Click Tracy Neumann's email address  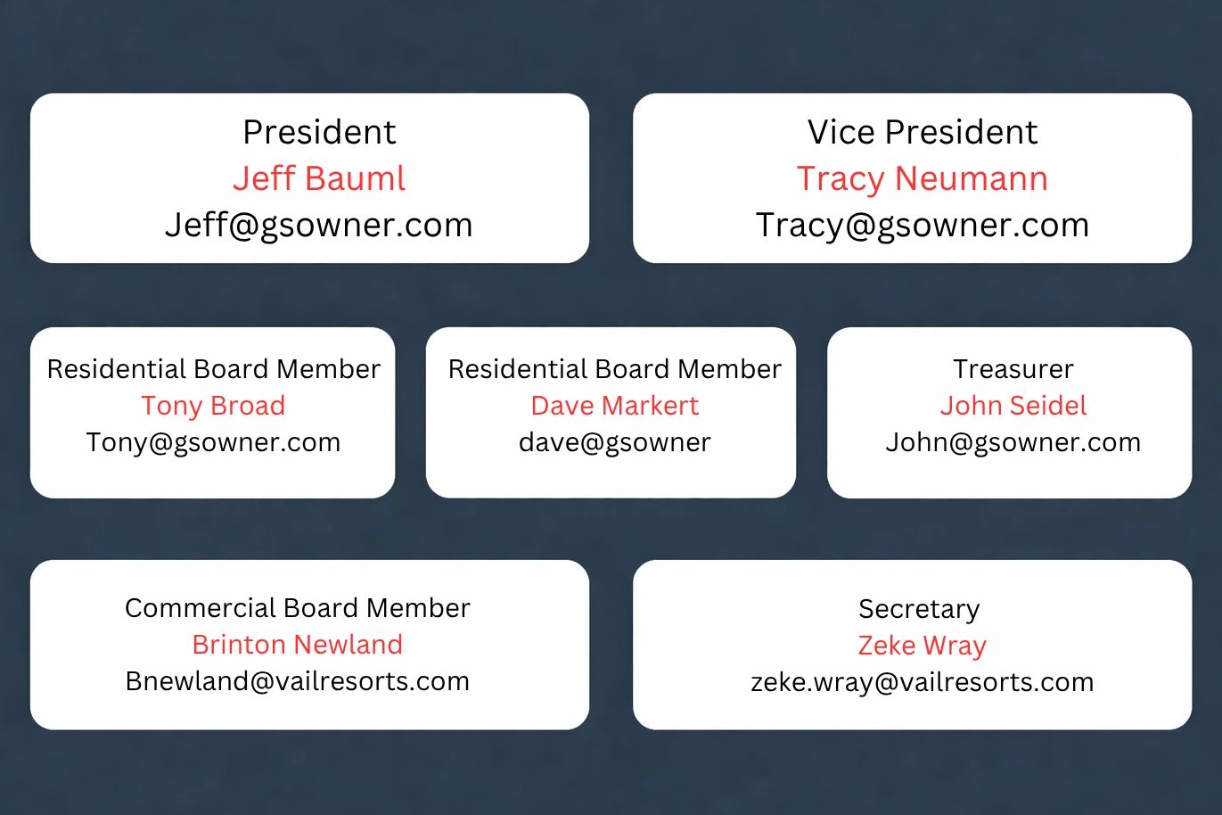pyautogui.click(x=923, y=225)
